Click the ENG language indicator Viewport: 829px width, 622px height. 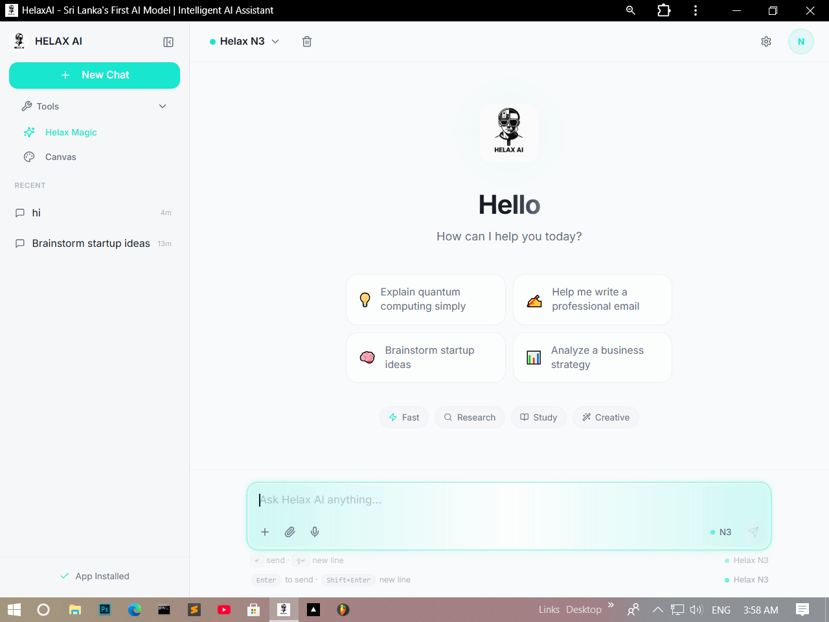click(x=721, y=610)
